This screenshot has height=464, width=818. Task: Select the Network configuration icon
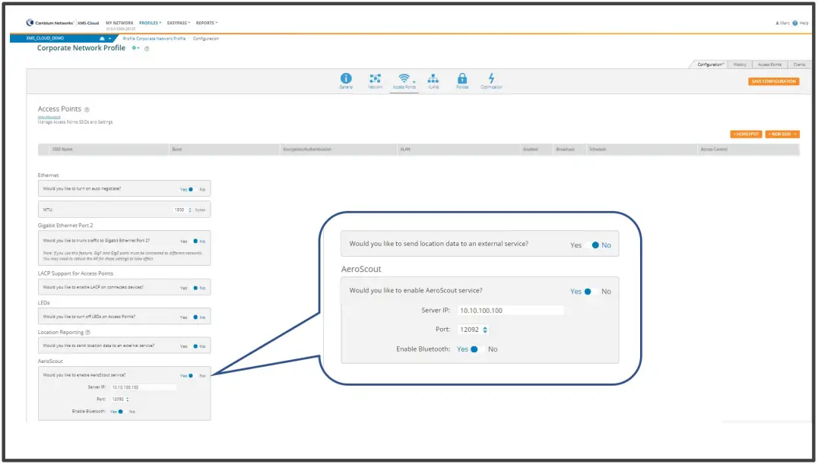point(375,77)
